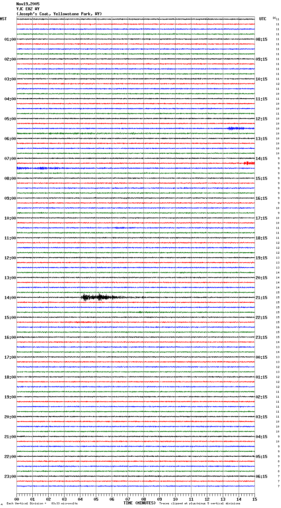This screenshot has width=281, height=508.
Task: Click the 04:15 UTC time label
Action: pos(261,437)
